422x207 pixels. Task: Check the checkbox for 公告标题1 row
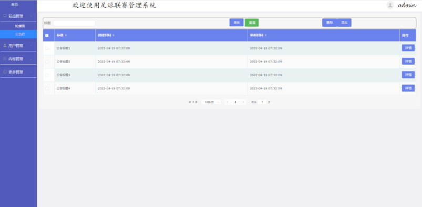(x=47, y=48)
